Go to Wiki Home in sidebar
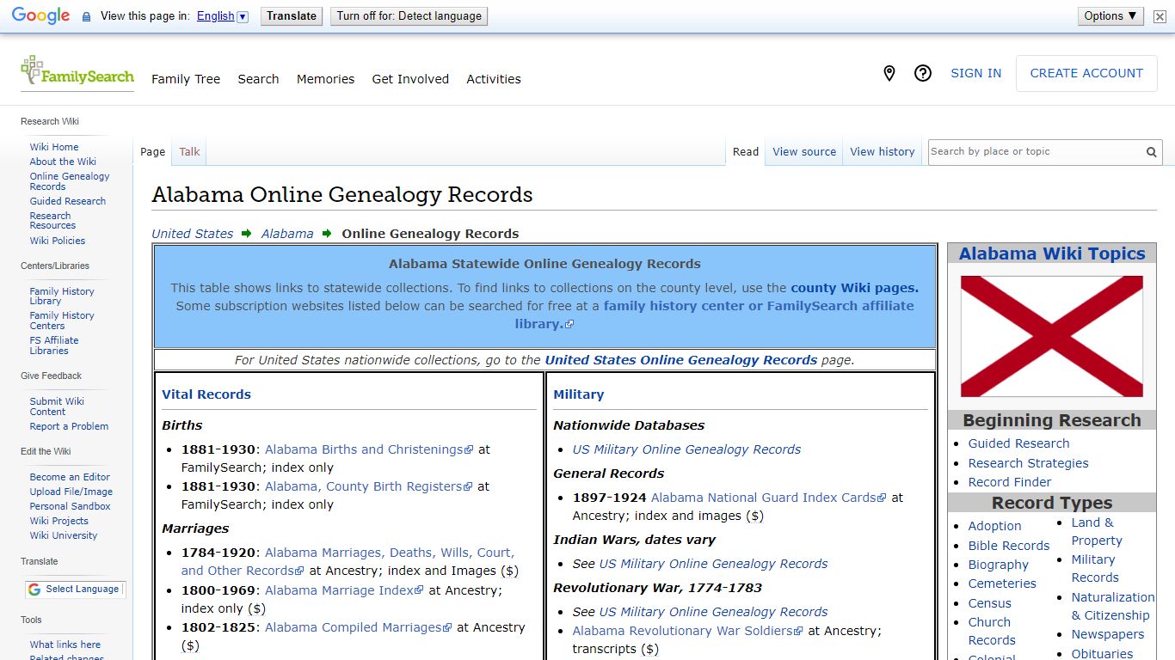1175x660 pixels. click(x=54, y=147)
